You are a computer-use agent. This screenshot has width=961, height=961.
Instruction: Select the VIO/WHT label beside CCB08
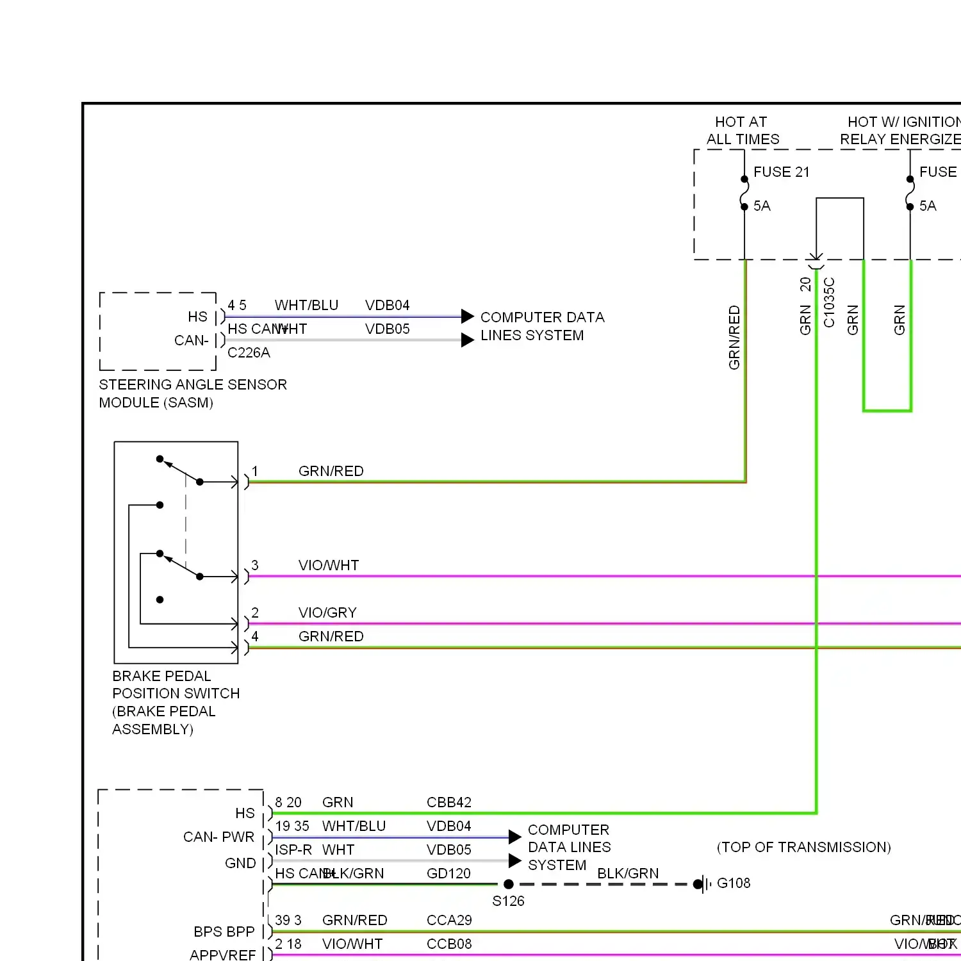[352, 944]
